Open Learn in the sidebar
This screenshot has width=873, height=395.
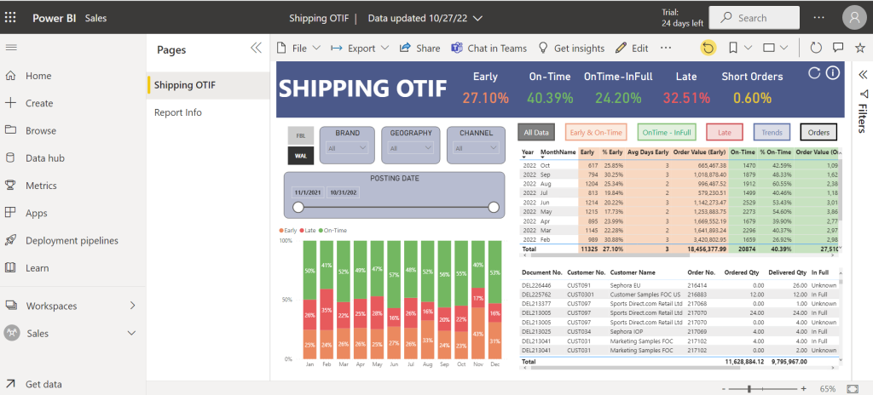(x=37, y=267)
